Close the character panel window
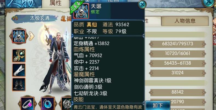 tap(209, 3)
